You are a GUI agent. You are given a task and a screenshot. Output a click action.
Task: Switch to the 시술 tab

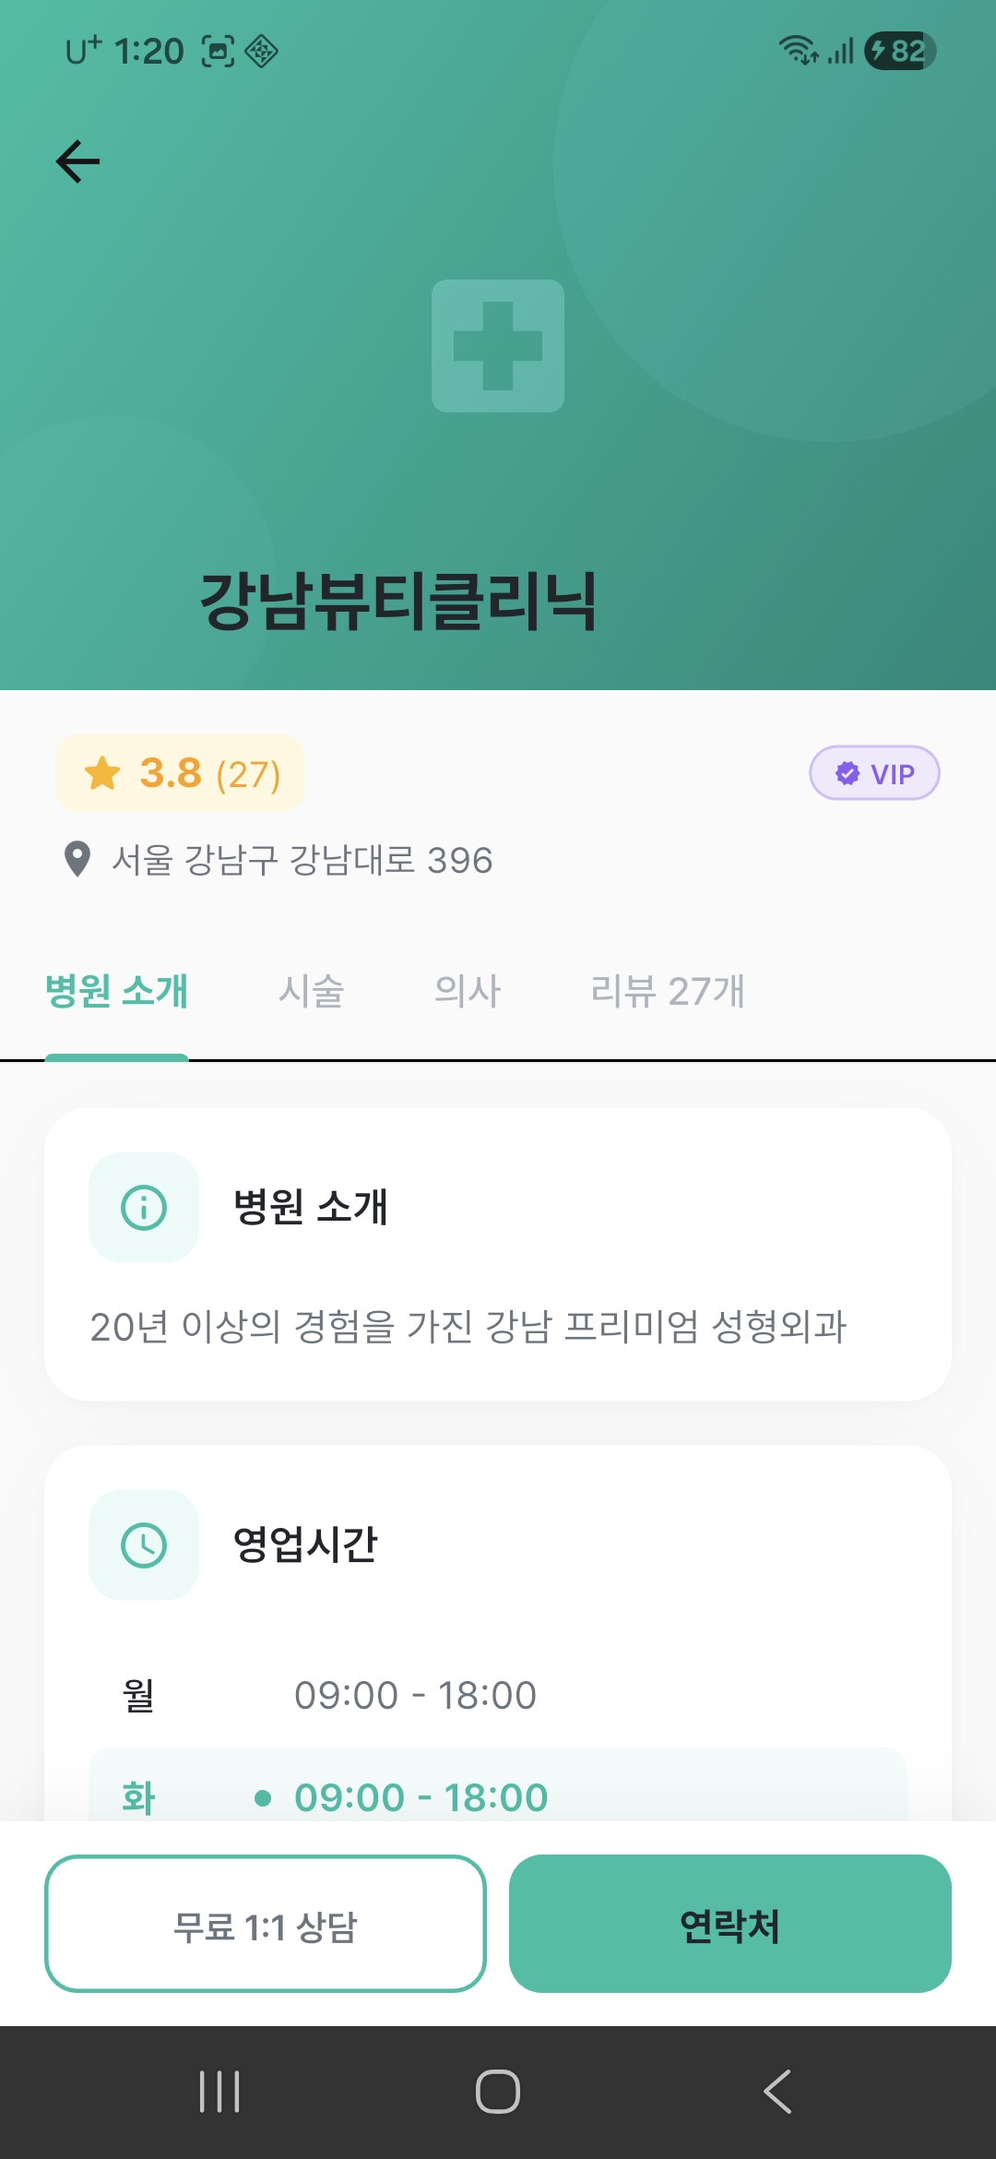tap(312, 991)
